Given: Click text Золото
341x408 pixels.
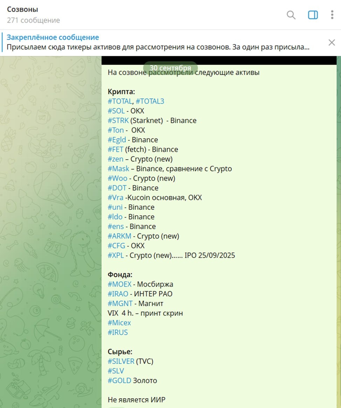Looking at the screenshot, I should pos(145,380).
